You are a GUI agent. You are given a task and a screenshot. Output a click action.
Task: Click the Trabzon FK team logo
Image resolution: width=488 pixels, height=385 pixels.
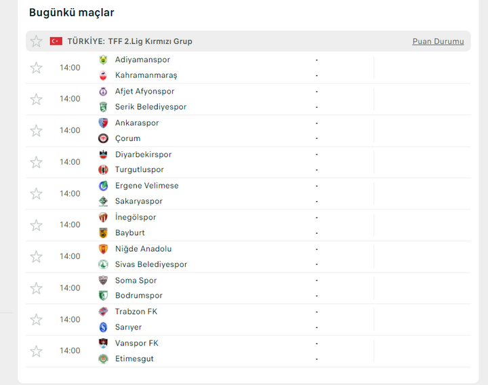coord(103,312)
